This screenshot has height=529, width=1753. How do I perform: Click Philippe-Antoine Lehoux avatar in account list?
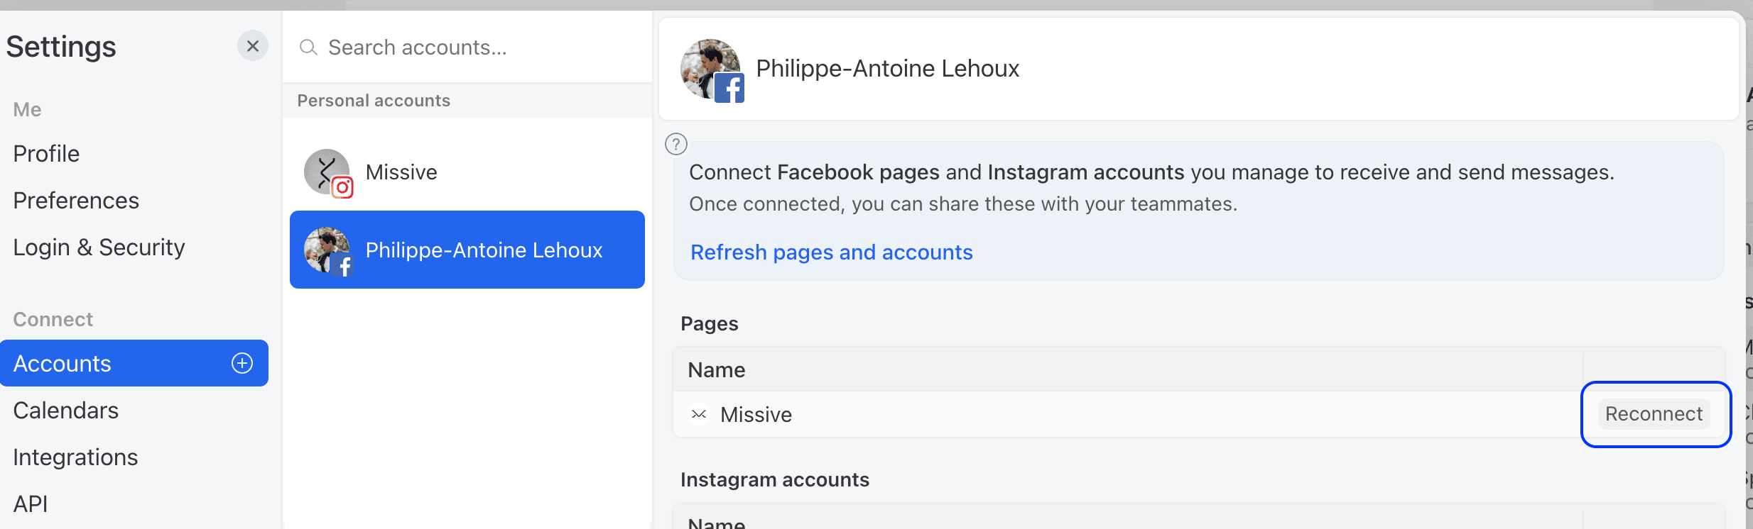(x=327, y=250)
